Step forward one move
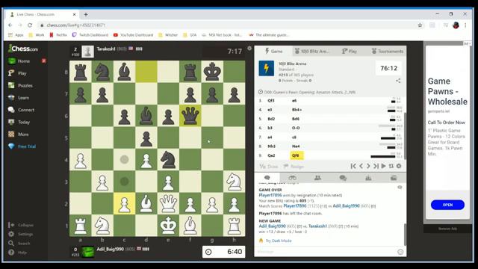This screenshot has height=269, width=478. (368, 166)
